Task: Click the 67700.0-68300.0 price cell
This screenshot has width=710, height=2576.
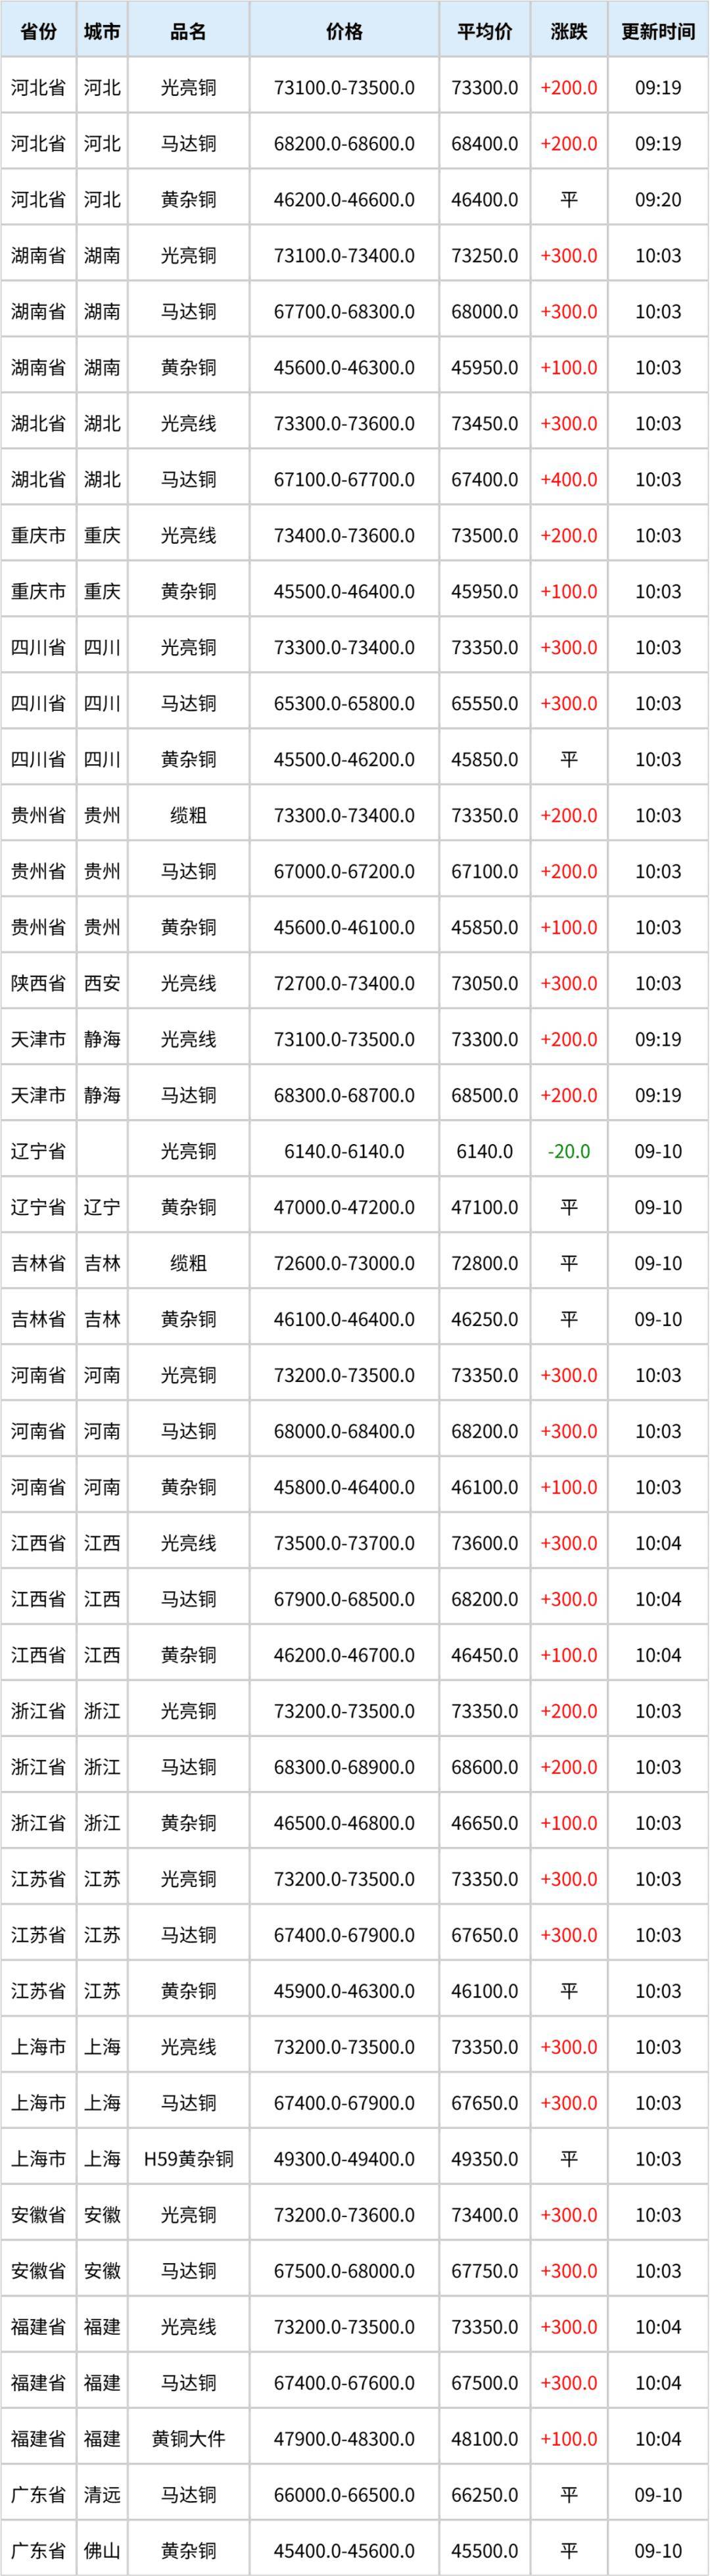Action: tap(344, 311)
